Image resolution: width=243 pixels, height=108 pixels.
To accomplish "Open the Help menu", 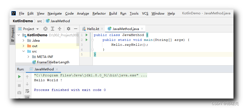I will coord(171,14).
